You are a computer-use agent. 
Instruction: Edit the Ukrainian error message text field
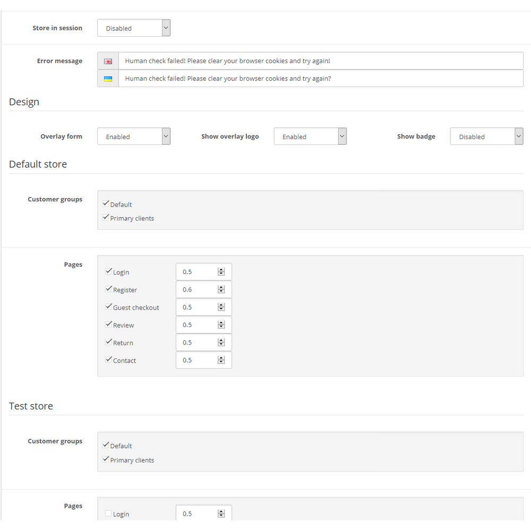point(321,79)
